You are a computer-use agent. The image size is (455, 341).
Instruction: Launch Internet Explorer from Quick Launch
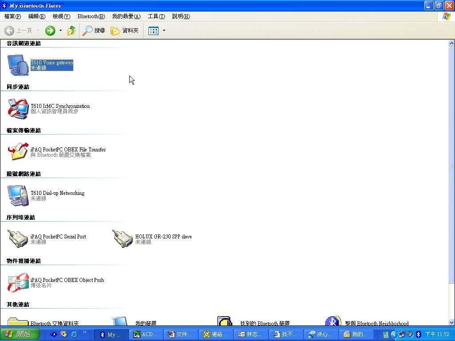pyautogui.click(x=74, y=334)
